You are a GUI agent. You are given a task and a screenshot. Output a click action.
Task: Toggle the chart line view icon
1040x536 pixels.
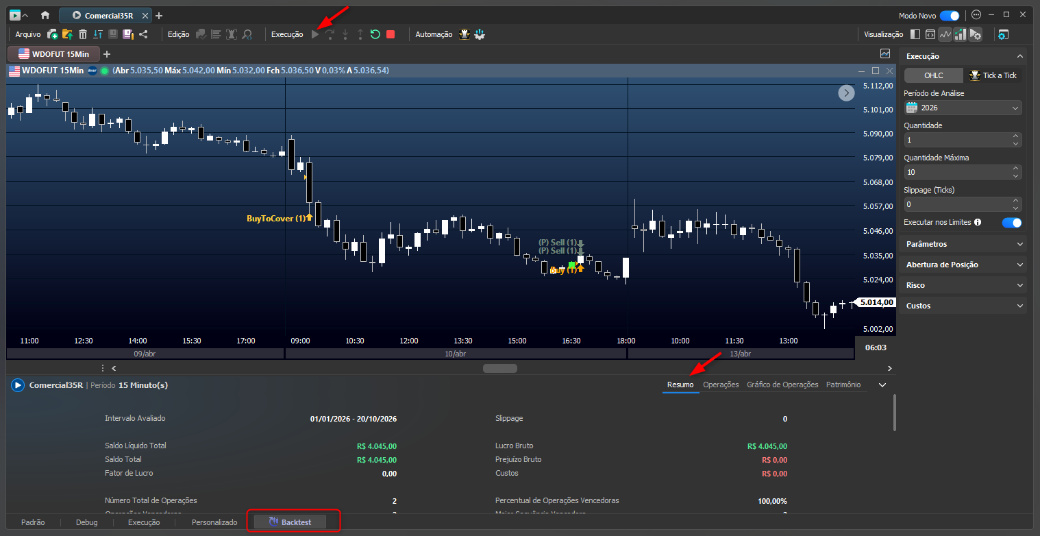coord(945,34)
